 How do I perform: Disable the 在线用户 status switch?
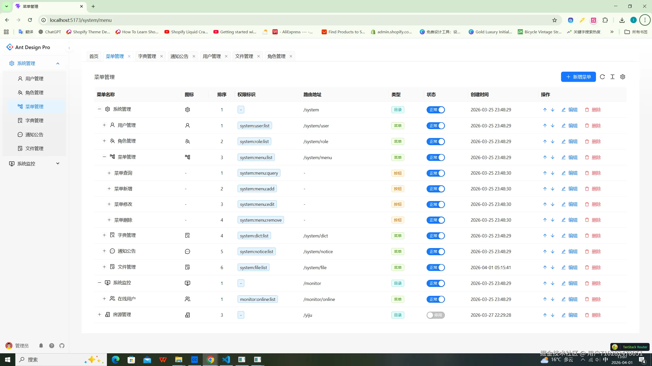436,299
